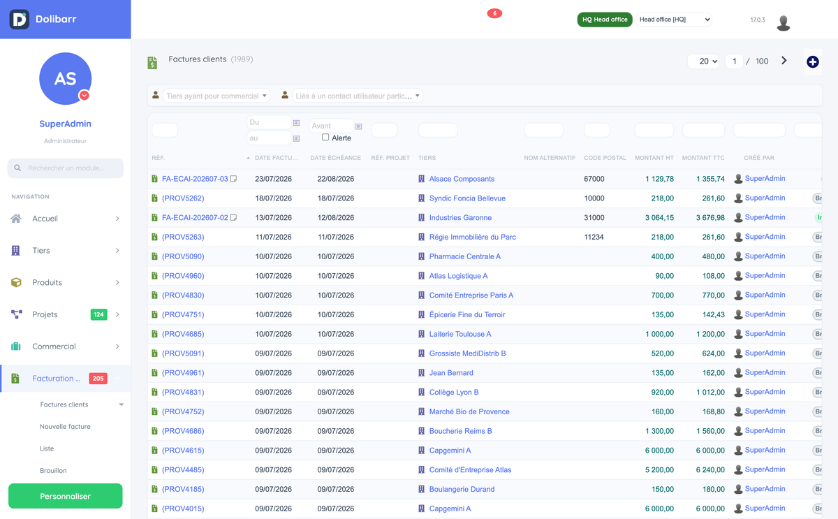Click the page number field showing 1
838x519 pixels.
point(734,61)
